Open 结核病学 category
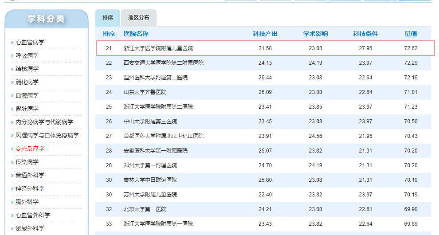Image resolution: width=439 pixels, height=235 pixels. pyautogui.click(x=27, y=69)
